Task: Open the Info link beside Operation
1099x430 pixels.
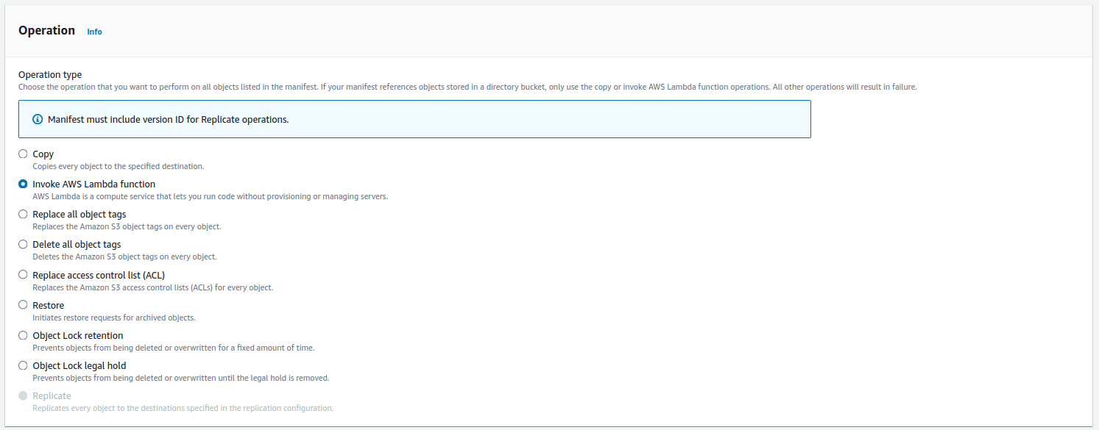Action: (x=94, y=32)
